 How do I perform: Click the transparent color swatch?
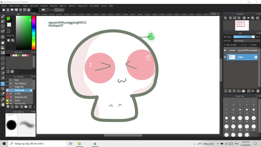(9, 25)
